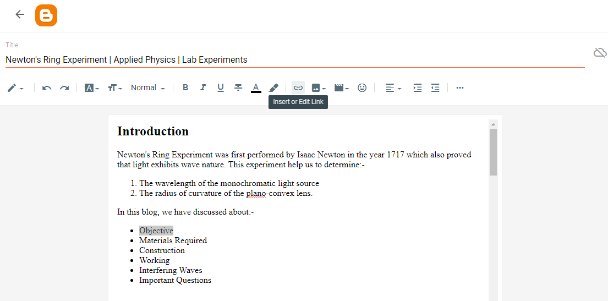Open the Blogger home logo
This screenshot has width=608, height=301.
click(46, 15)
